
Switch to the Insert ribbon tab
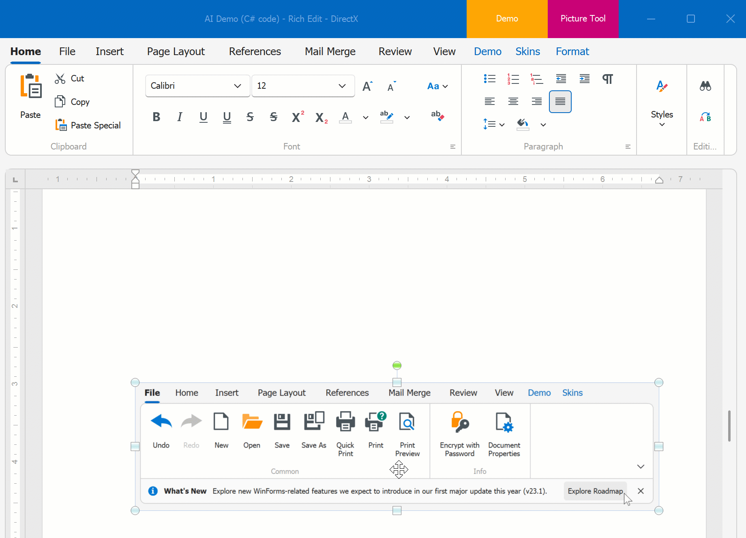pyautogui.click(x=109, y=51)
